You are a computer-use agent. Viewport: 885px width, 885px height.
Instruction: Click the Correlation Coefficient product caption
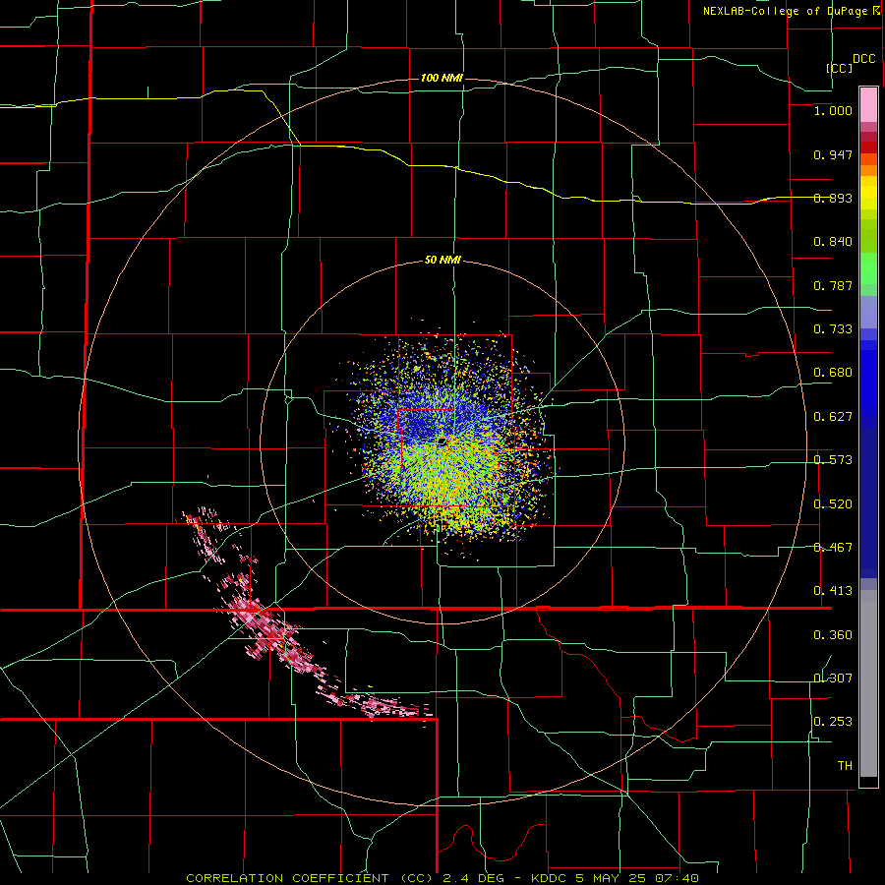pos(442,878)
